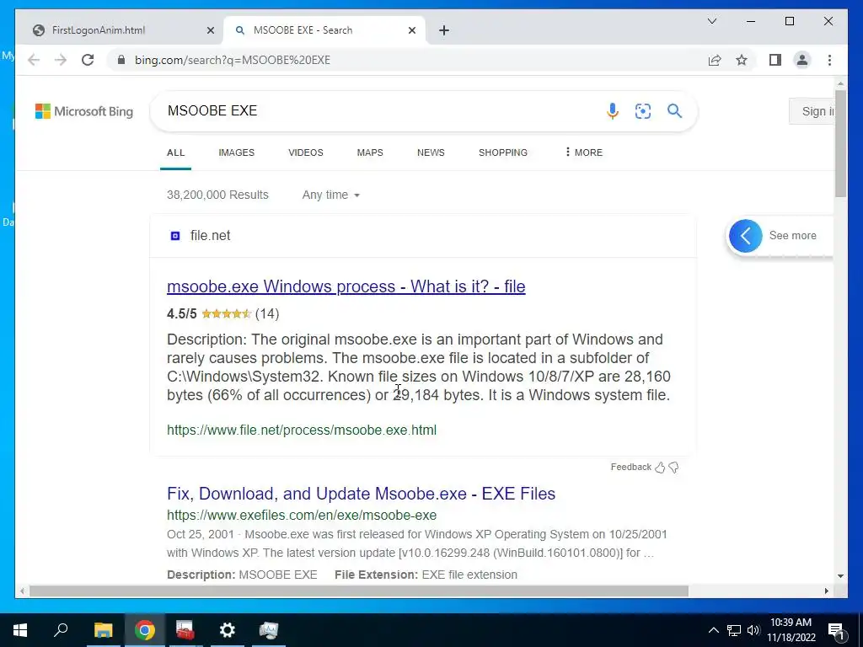The height and width of the screenshot is (647, 863).
Task: Share this page via the share icon
Action: [715, 60]
